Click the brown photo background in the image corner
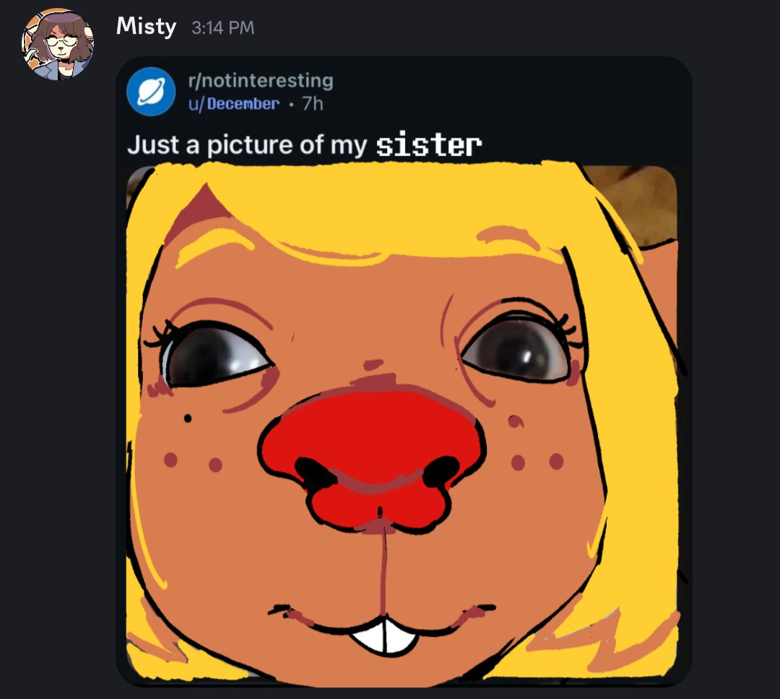This screenshot has width=780, height=699. pyautogui.click(x=633, y=203)
